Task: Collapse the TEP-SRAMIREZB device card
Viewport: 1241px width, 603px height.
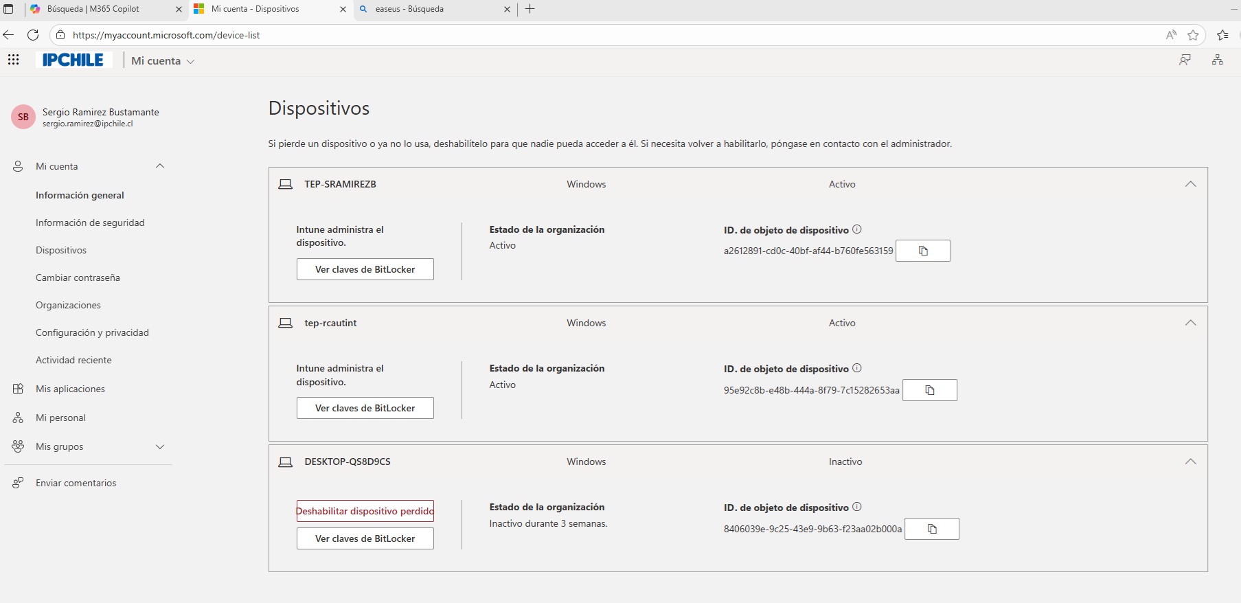Action: click(x=1190, y=184)
